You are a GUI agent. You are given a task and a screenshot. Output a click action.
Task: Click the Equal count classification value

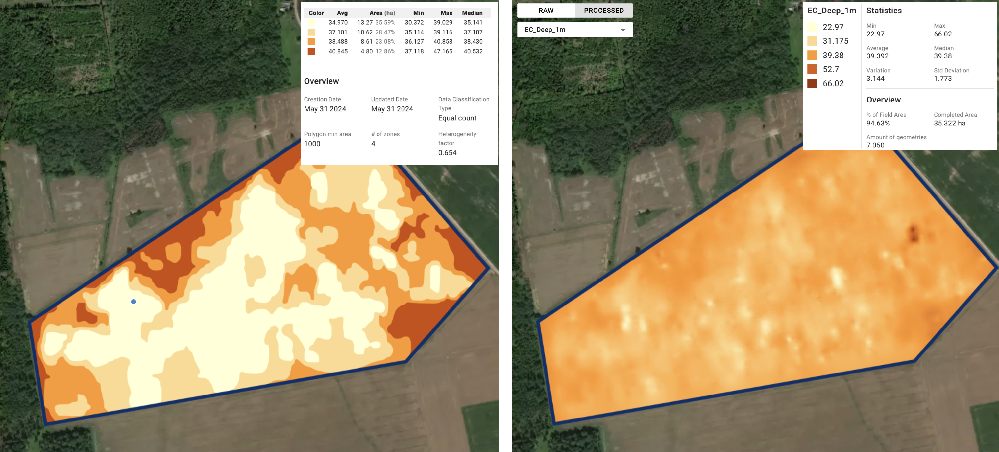click(457, 118)
